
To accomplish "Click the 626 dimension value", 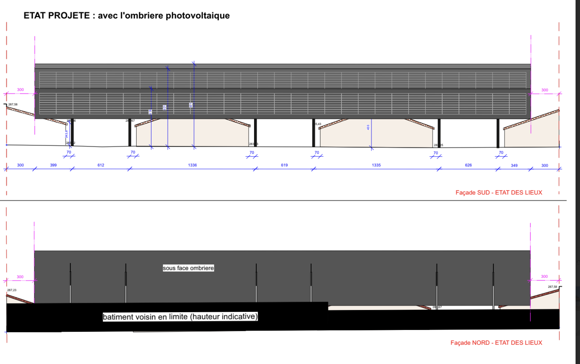I will point(468,165).
